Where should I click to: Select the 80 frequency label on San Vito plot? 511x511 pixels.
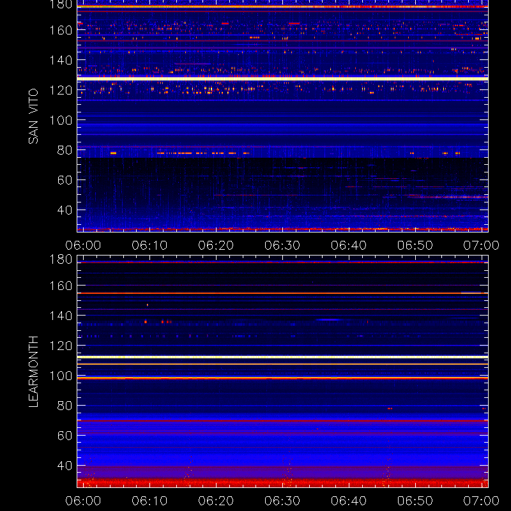coord(65,150)
